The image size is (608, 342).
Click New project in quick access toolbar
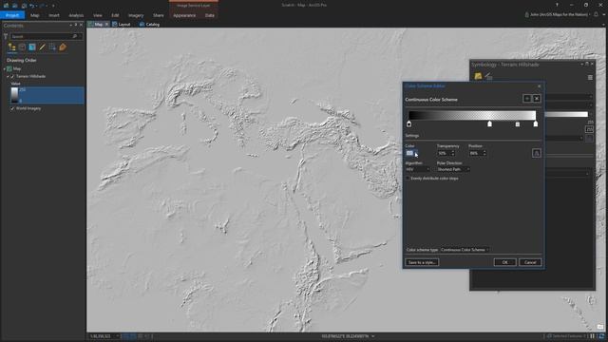coord(7,6)
